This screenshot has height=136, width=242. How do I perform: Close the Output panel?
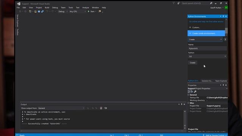point(184,104)
